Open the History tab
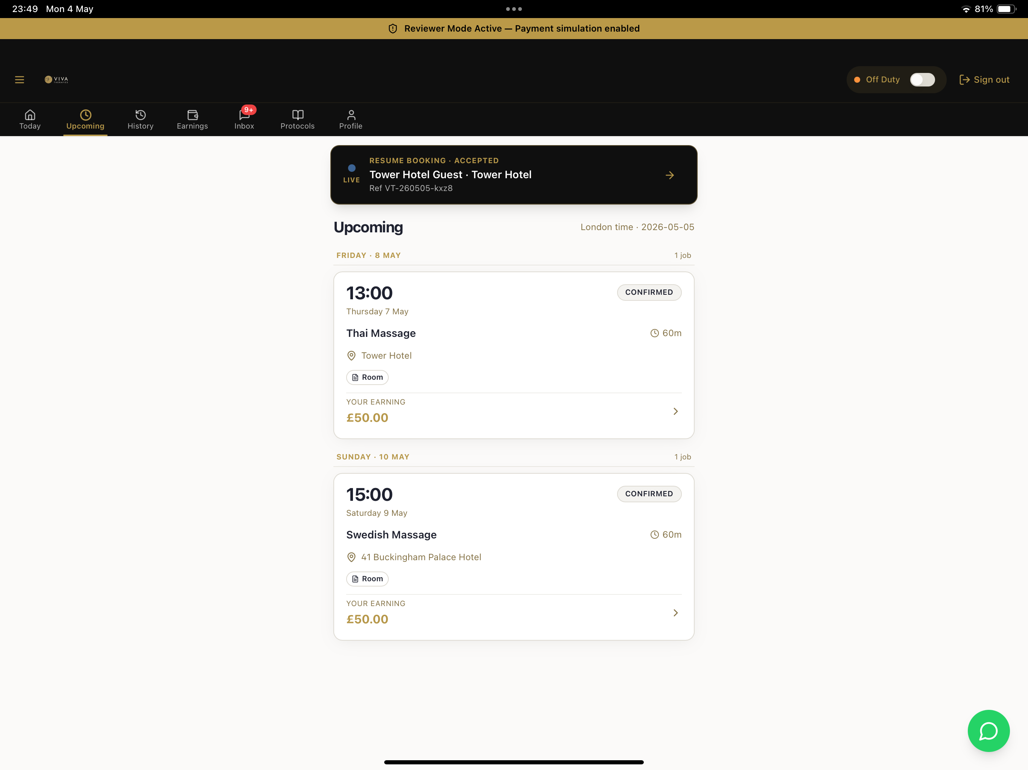The height and width of the screenshot is (770, 1028). pos(140,119)
